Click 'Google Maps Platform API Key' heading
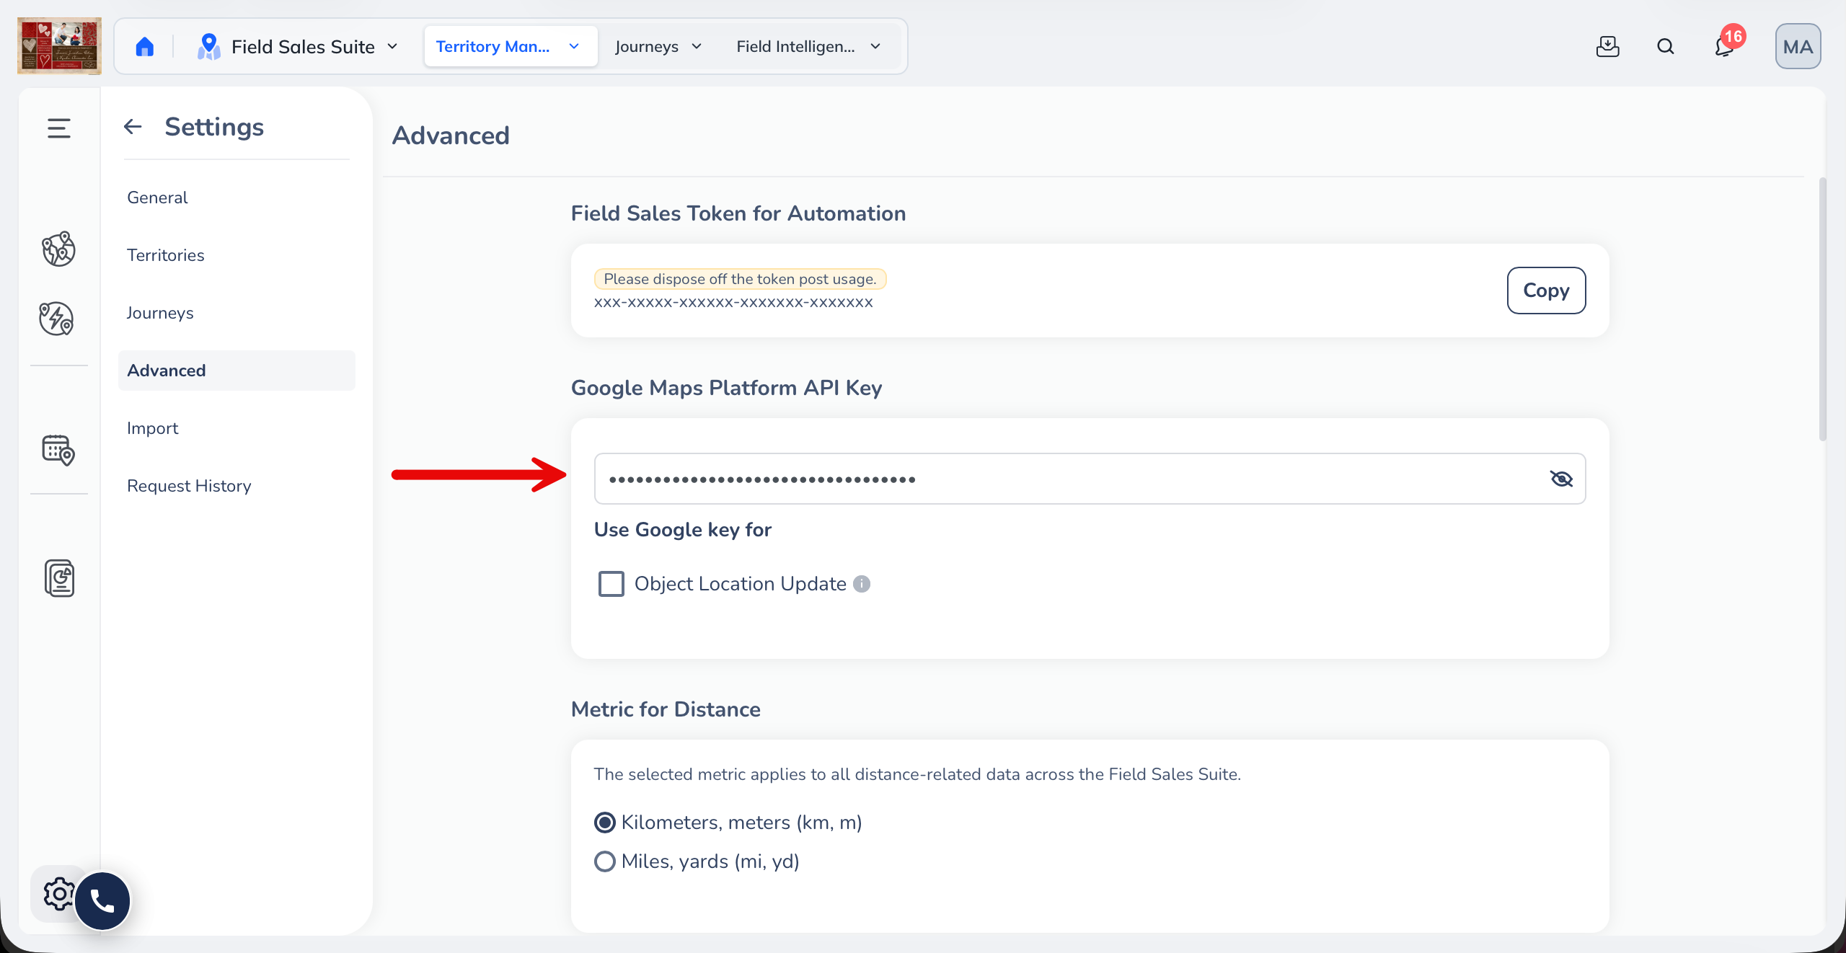1846x953 pixels. (x=726, y=388)
